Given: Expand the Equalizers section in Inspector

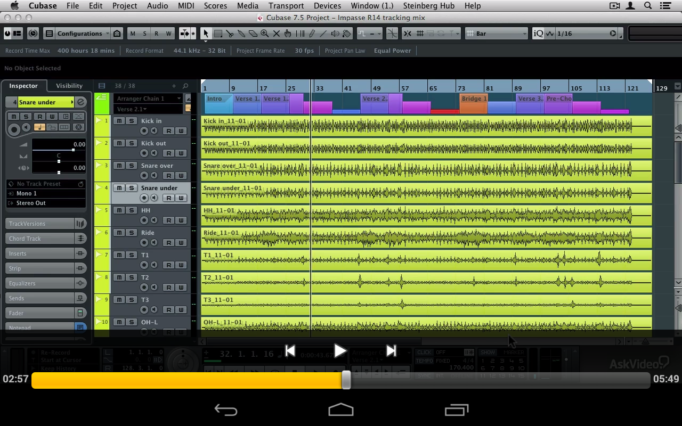Looking at the screenshot, I should (x=40, y=283).
